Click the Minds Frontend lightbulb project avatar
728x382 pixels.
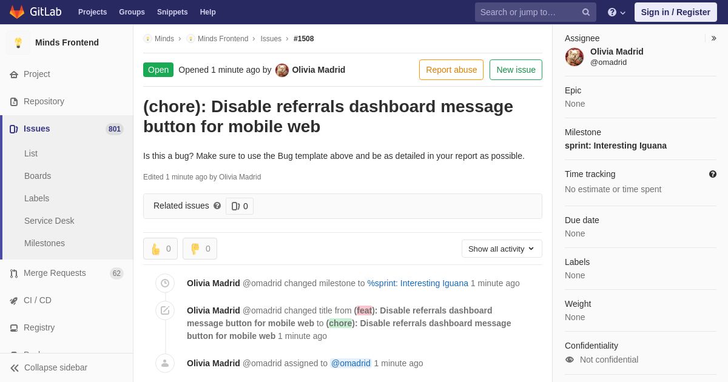tap(18, 42)
